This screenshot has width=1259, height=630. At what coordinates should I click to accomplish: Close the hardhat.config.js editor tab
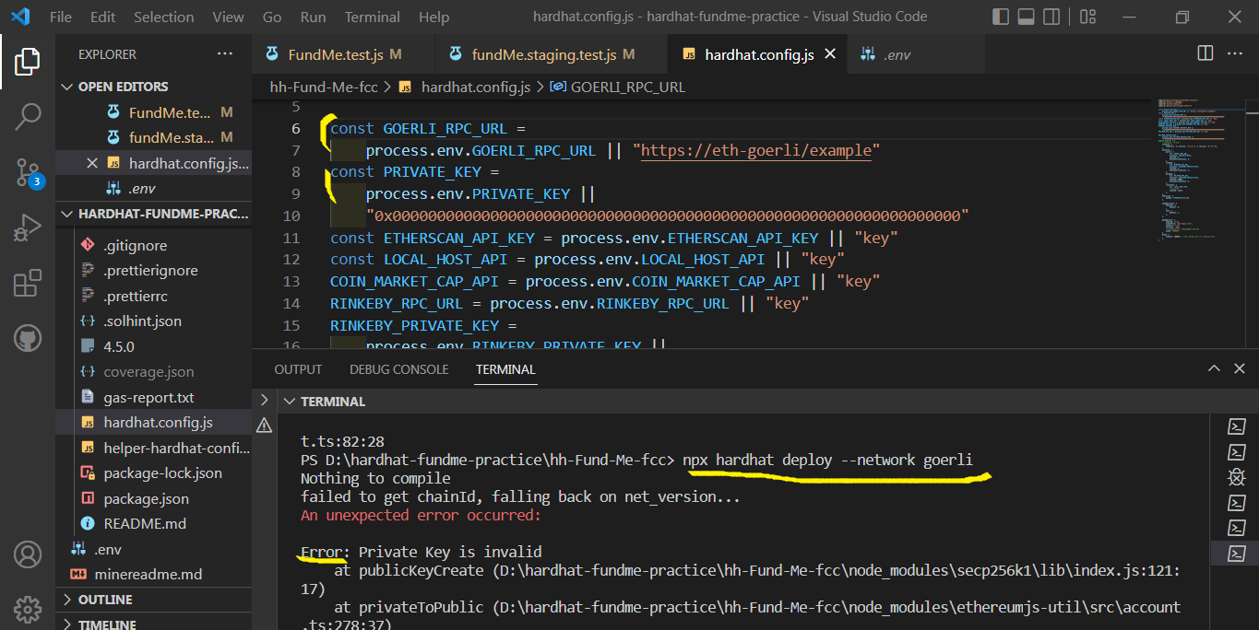pyautogui.click(x=829, y=54)
